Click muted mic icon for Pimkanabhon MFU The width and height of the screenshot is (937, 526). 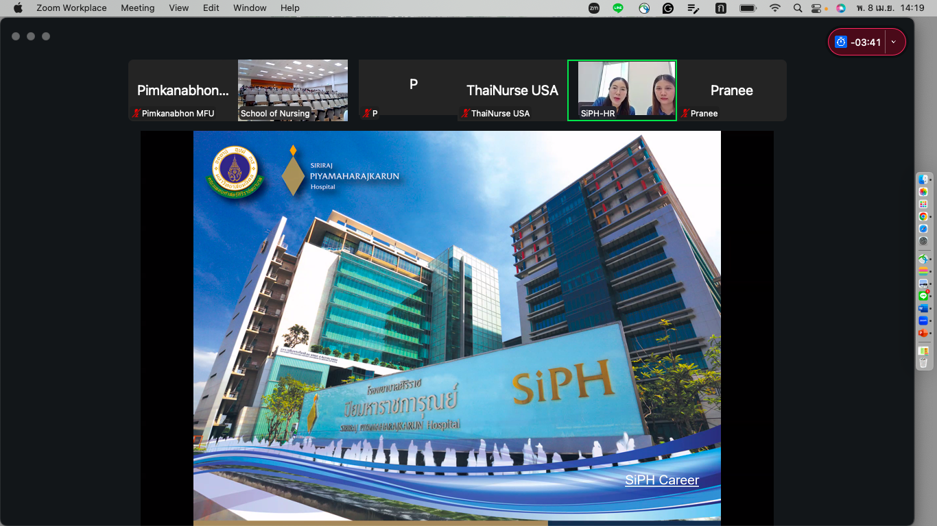coord(136,114)
